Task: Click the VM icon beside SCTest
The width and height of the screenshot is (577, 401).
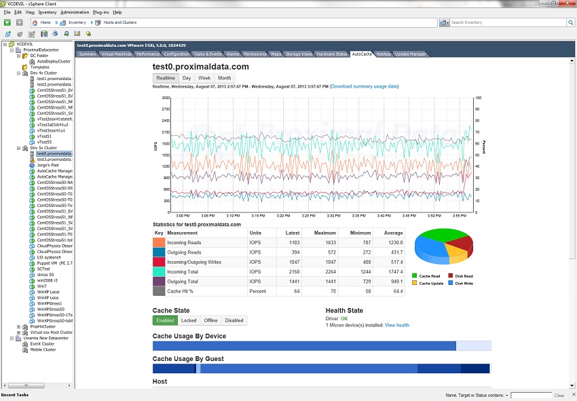Action: [x=32, y=269]
